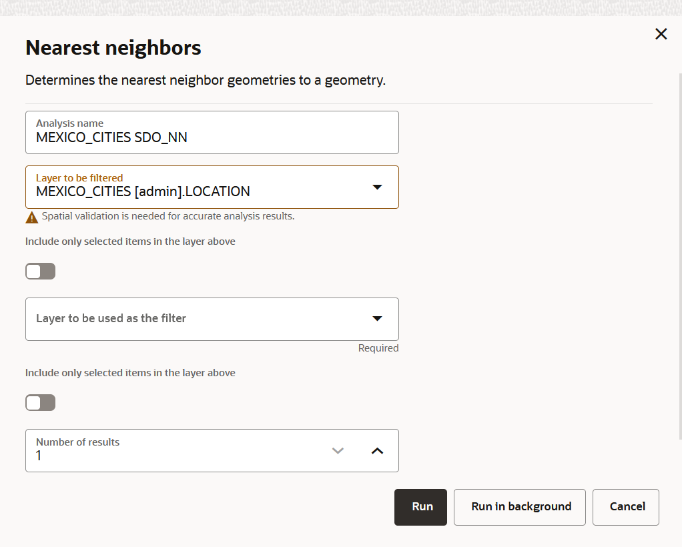The image size is (682, 547).
Task: Focus the Analysis name text field
Action: coord(212,132)
